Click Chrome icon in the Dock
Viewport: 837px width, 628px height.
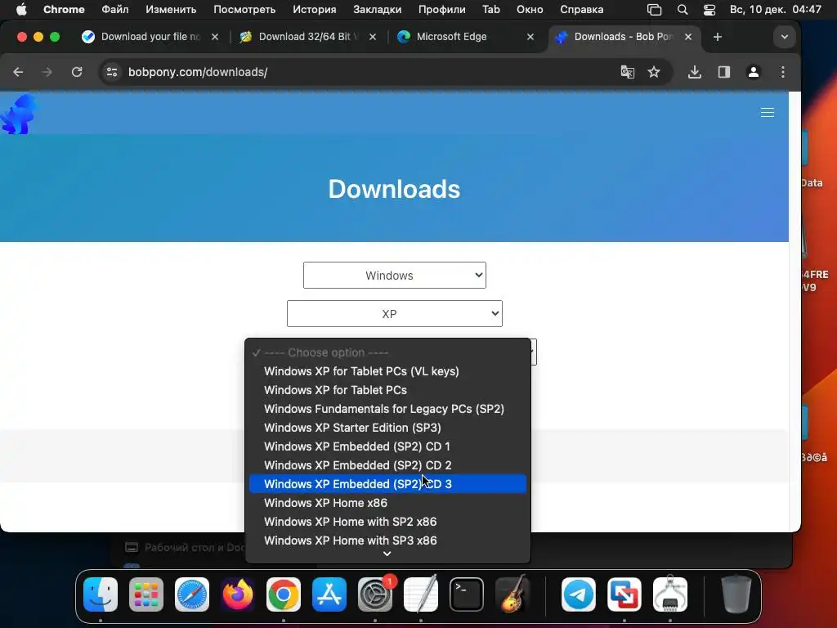coord(284,594)
